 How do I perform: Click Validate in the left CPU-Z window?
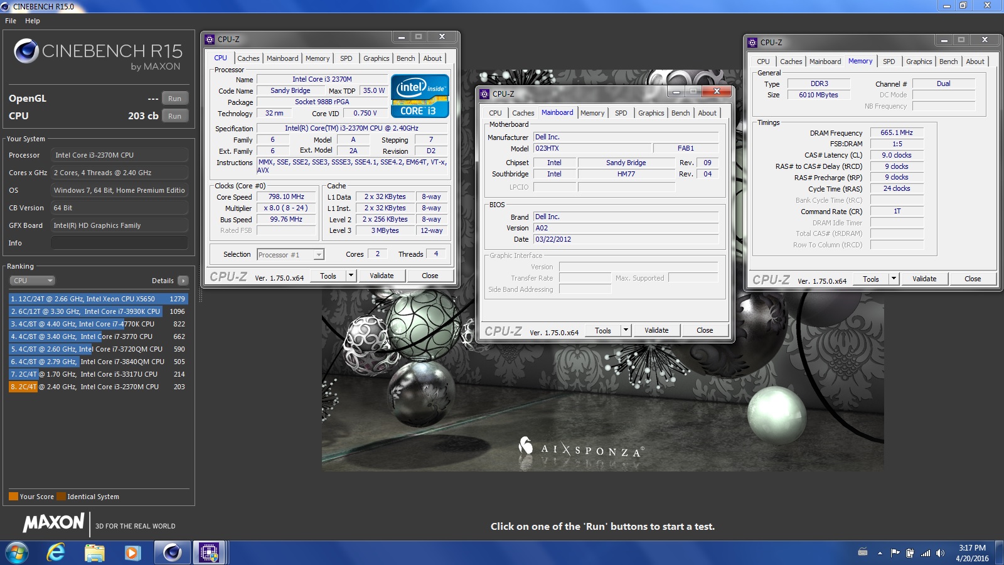click(382, 276)
